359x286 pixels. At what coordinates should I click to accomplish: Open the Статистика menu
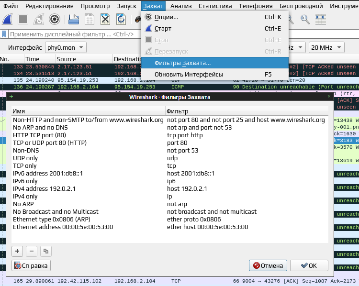[215, 6]
